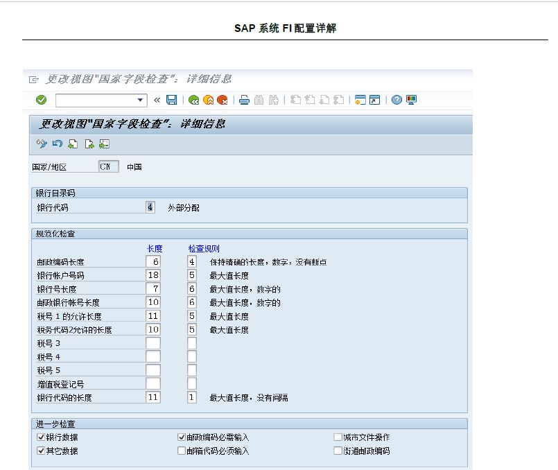
Task: Click the blue 检查规则 column header
Action: [204, 248]
